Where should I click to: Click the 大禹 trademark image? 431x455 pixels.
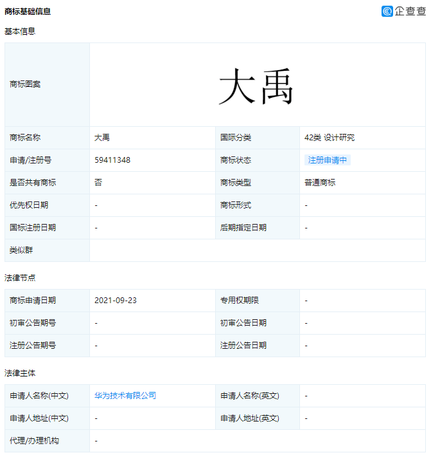256,86
